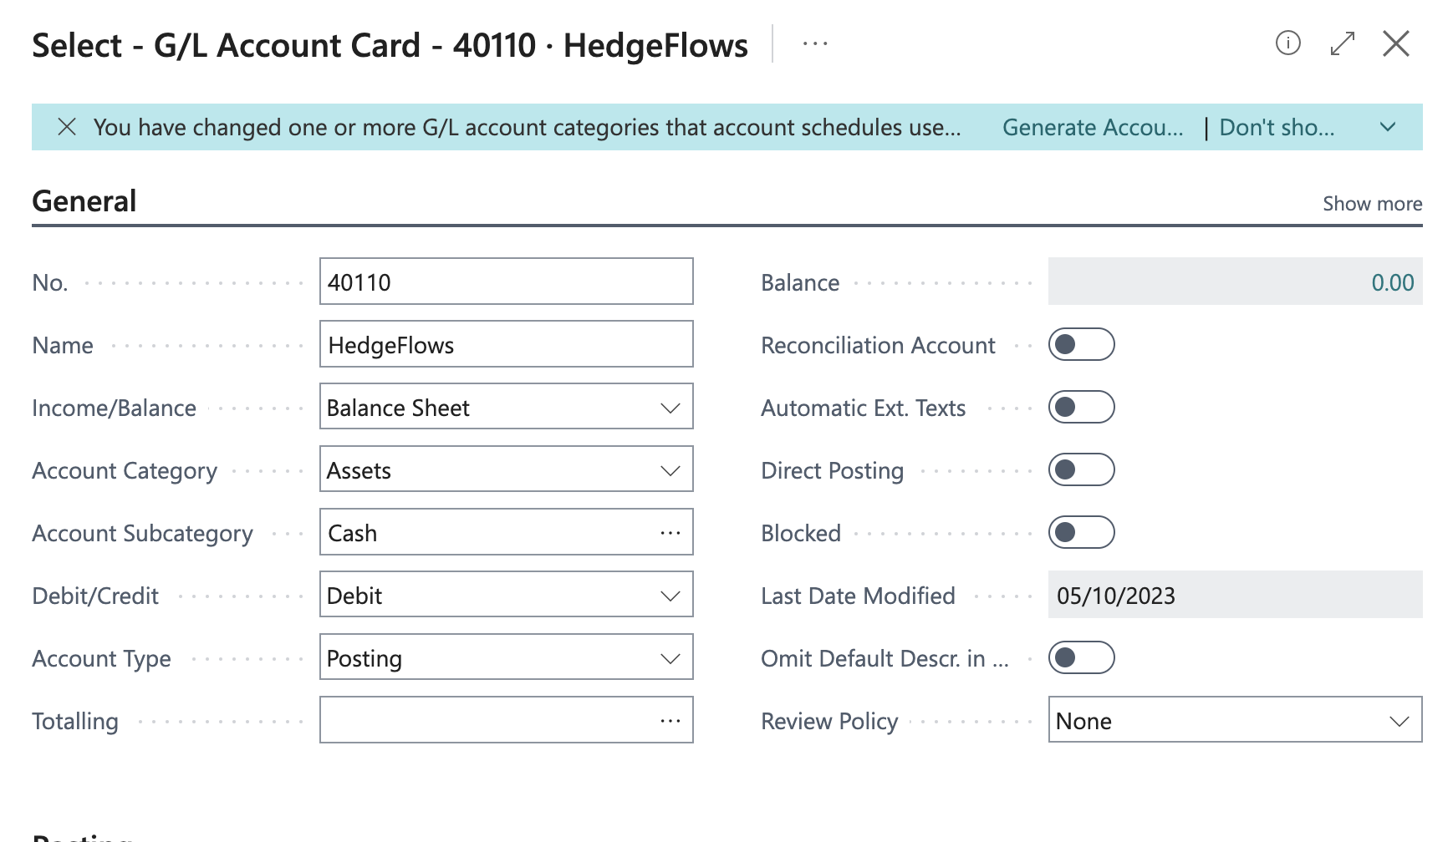Viewport: 1453px width, 842px height.
Task: Open the Account Type dropdown
Action: 506,657
